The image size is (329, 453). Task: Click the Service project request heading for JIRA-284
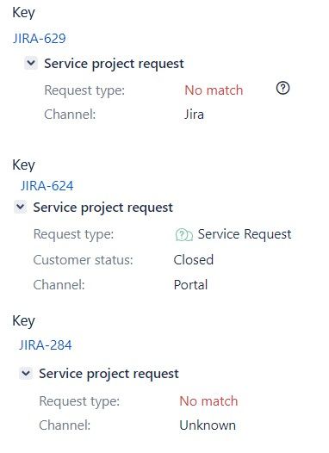[109, 374]
